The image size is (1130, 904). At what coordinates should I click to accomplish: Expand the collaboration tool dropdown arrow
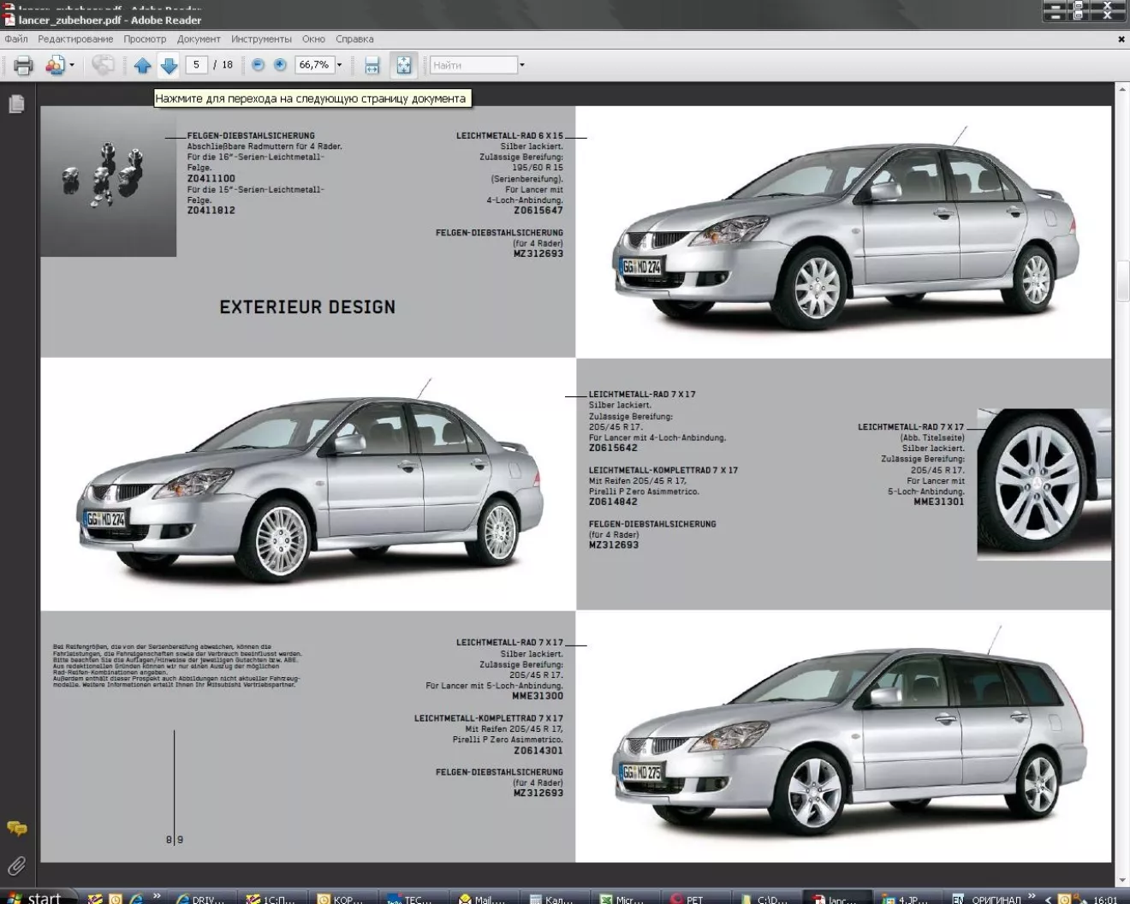[72, 65]
